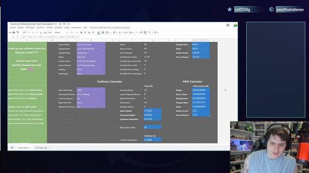The image size is (309, 173).
Task: Select the Cooldown Reduction result cell
Action: [x=153, y=119]
